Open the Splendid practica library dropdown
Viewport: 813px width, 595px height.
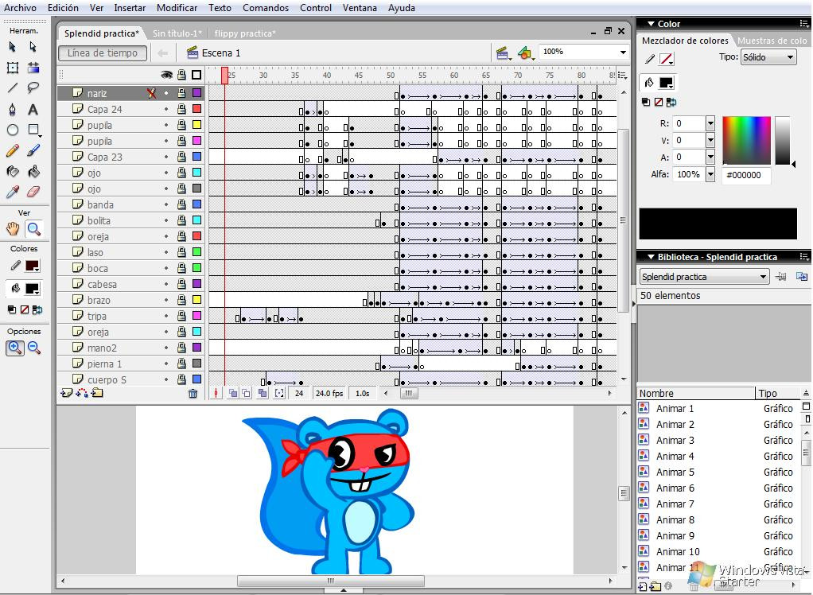[704, 277]
